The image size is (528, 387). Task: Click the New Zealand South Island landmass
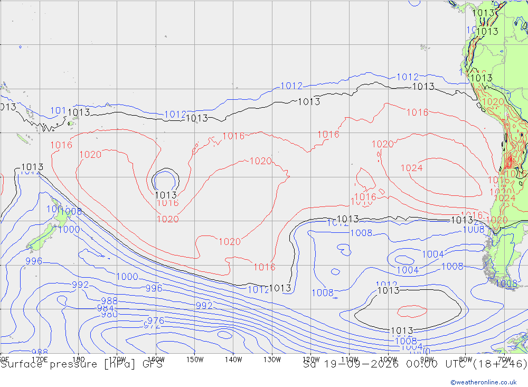[x=41, y=239]
